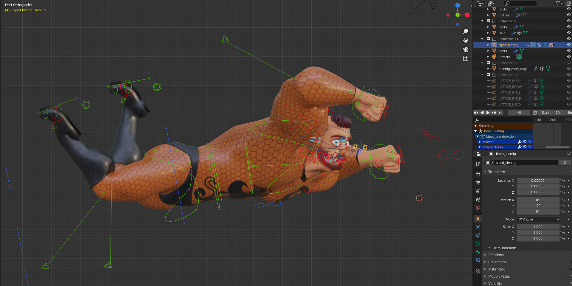Click the zoom viewport magnifier icon
This screenshot has height=286, width=572.
(x=466, y=31)
